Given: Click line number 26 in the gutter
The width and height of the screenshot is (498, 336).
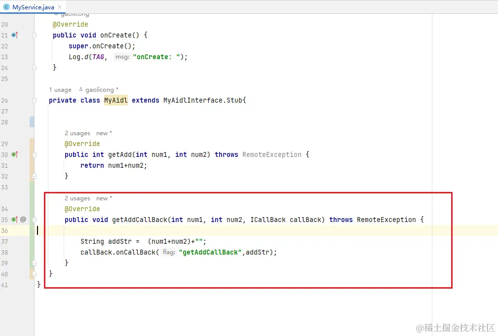Looking at the screenshot, I should (4, 100).
